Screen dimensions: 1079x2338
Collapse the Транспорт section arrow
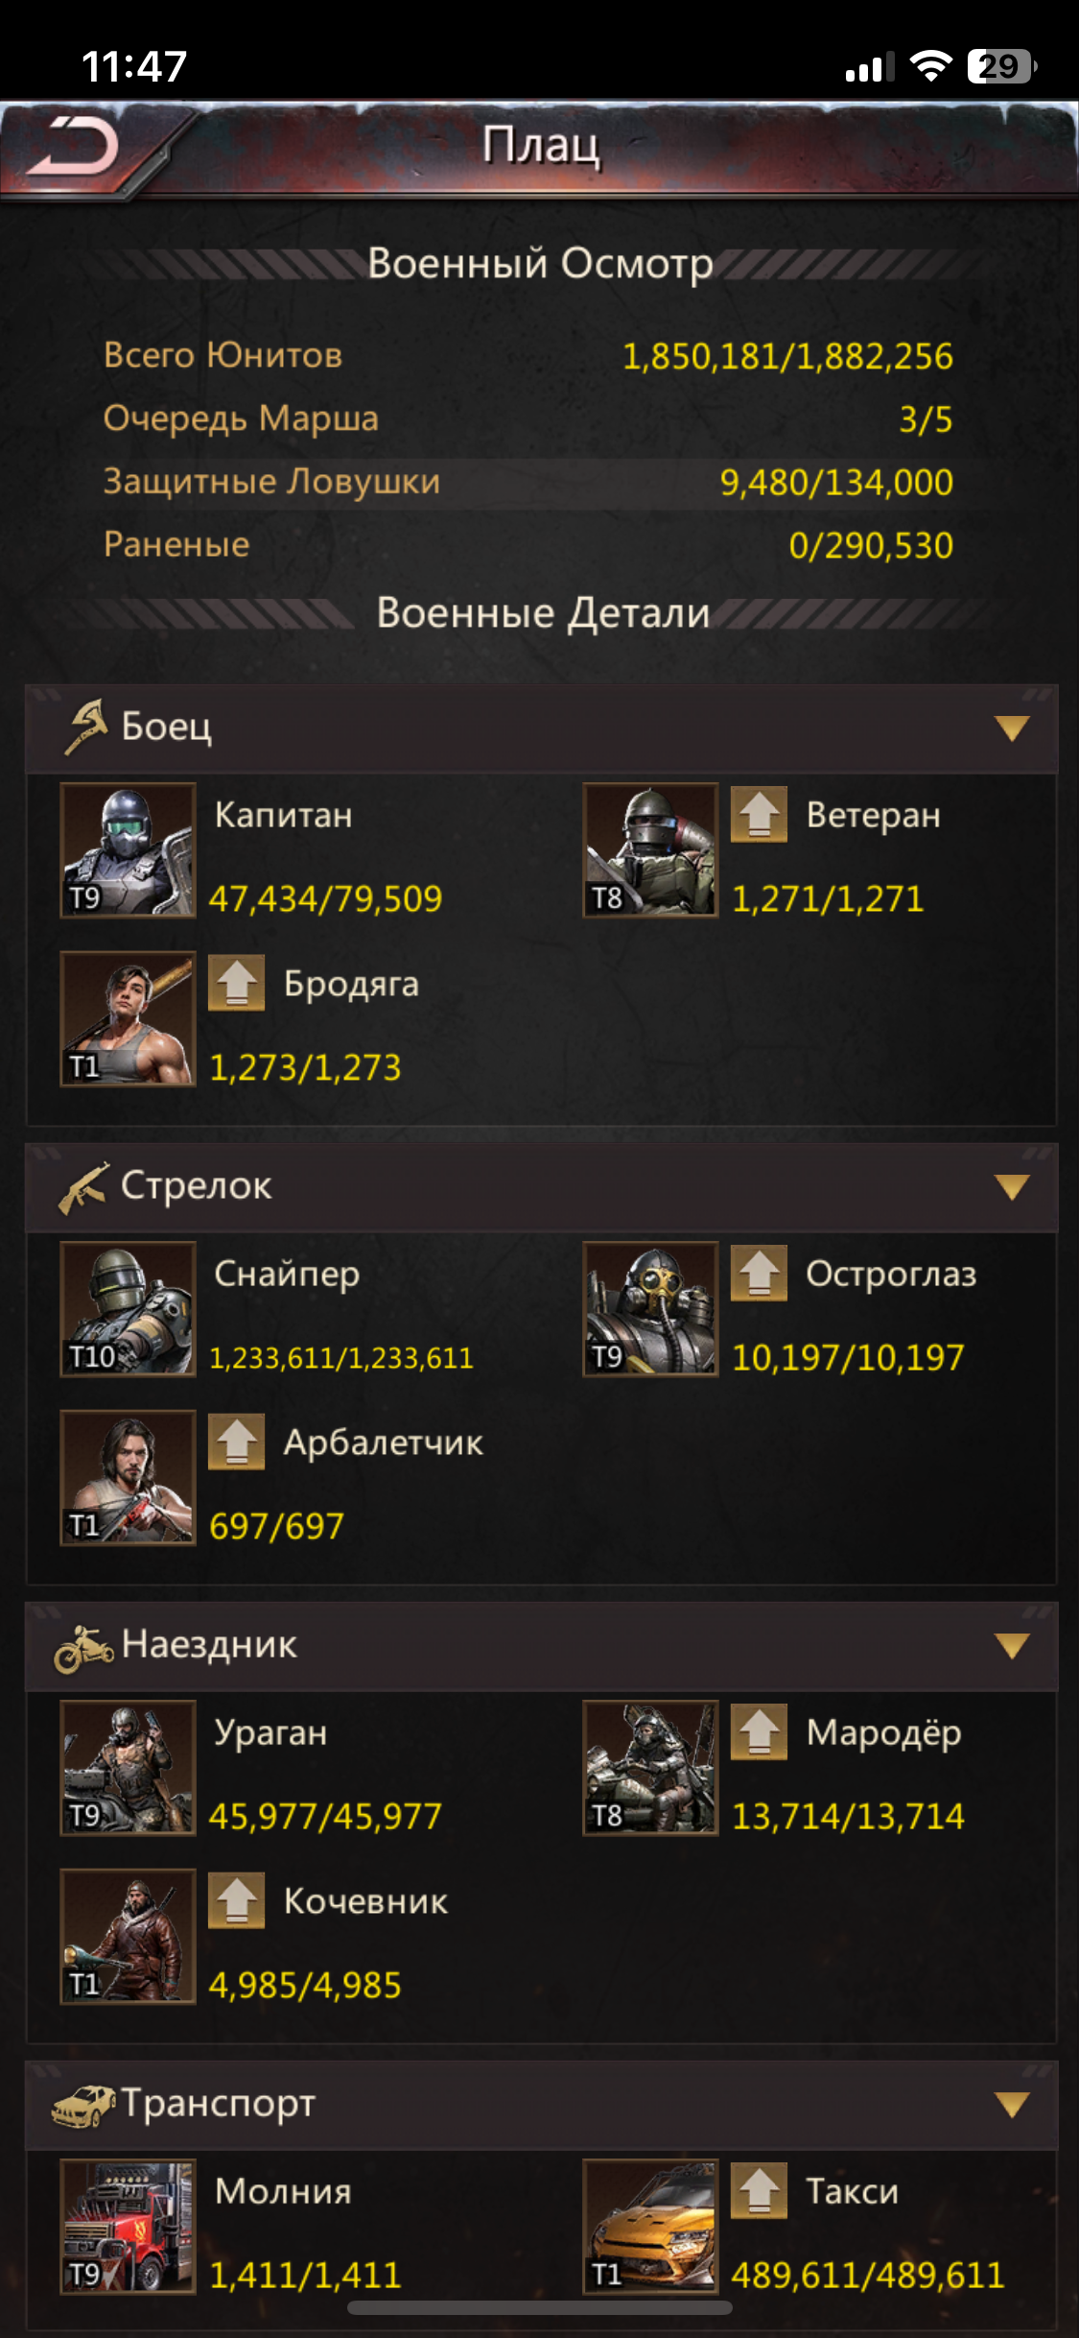(x=1012, y=2105)
